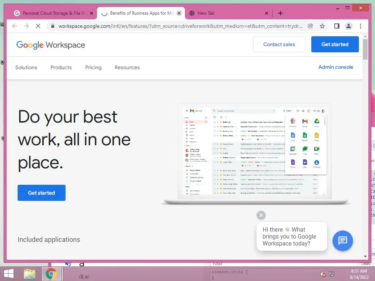Click the browser forward arrow
The width and height of the screenshot is (375, 281).
coord(26,26)
